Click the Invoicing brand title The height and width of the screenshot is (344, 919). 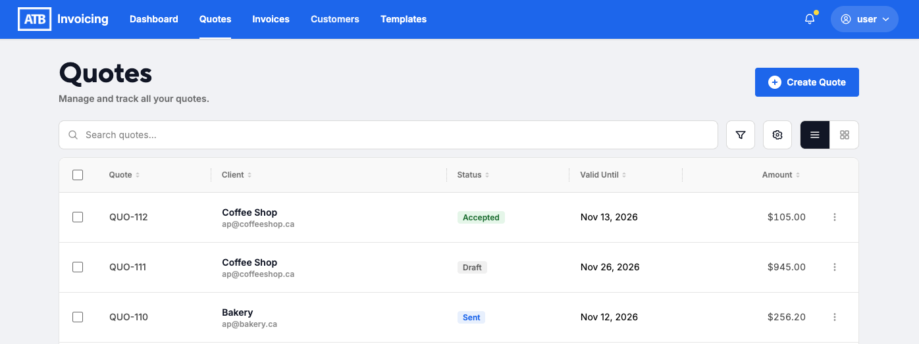tap(83, 19)
